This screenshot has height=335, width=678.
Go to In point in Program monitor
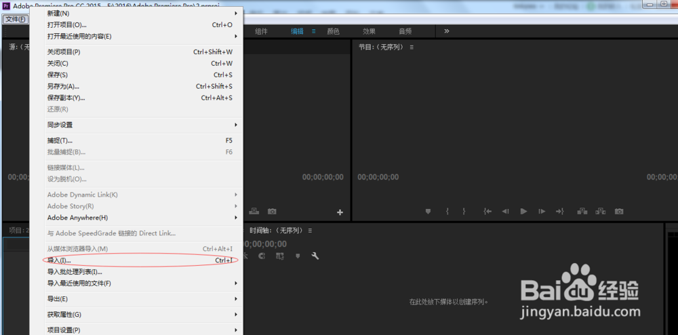tap(487, 212)
